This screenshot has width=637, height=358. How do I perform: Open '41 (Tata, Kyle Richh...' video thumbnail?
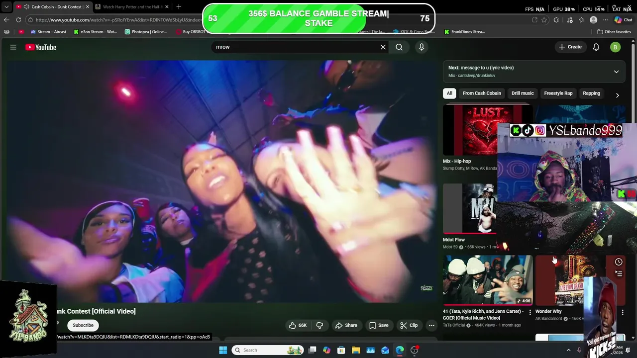click(488, 280)
